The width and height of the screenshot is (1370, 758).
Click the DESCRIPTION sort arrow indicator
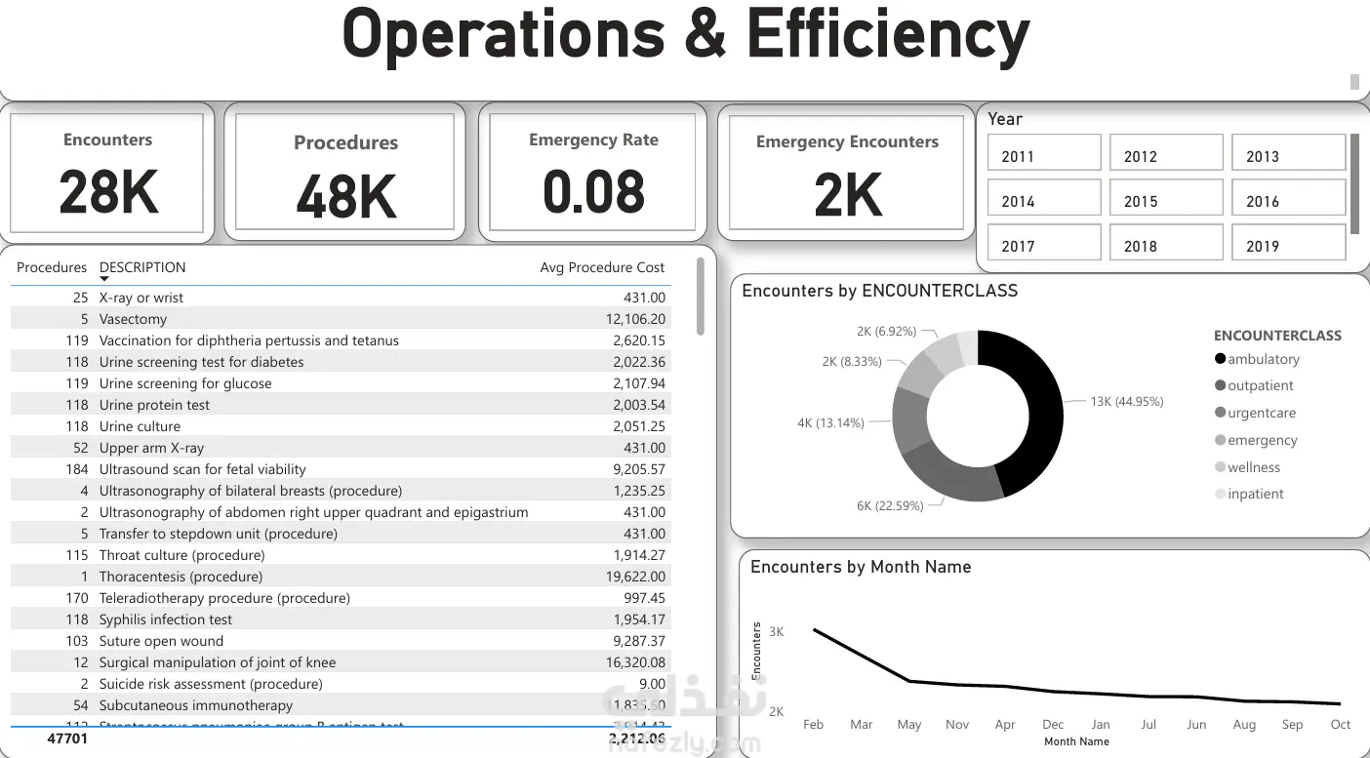(x=104, y=280)
